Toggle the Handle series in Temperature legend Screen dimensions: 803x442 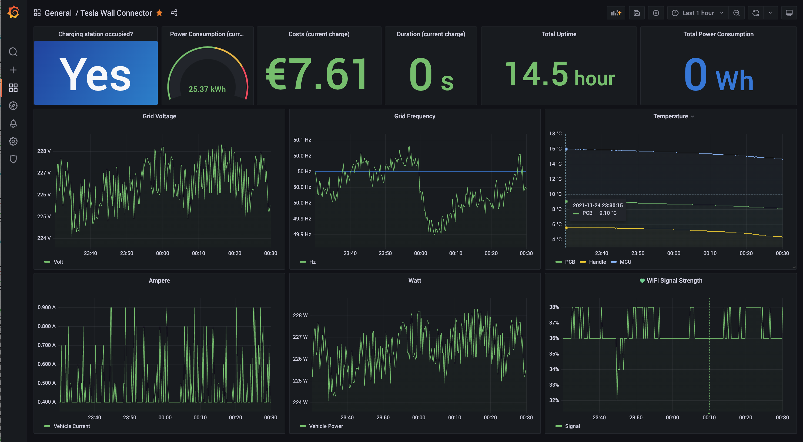(x=597, y=262)
